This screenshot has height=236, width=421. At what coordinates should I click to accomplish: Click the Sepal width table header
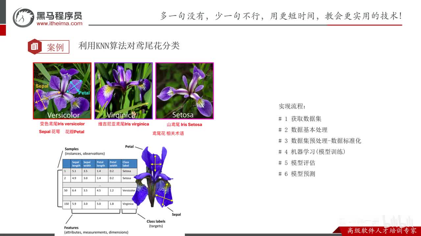pos(88,164)
